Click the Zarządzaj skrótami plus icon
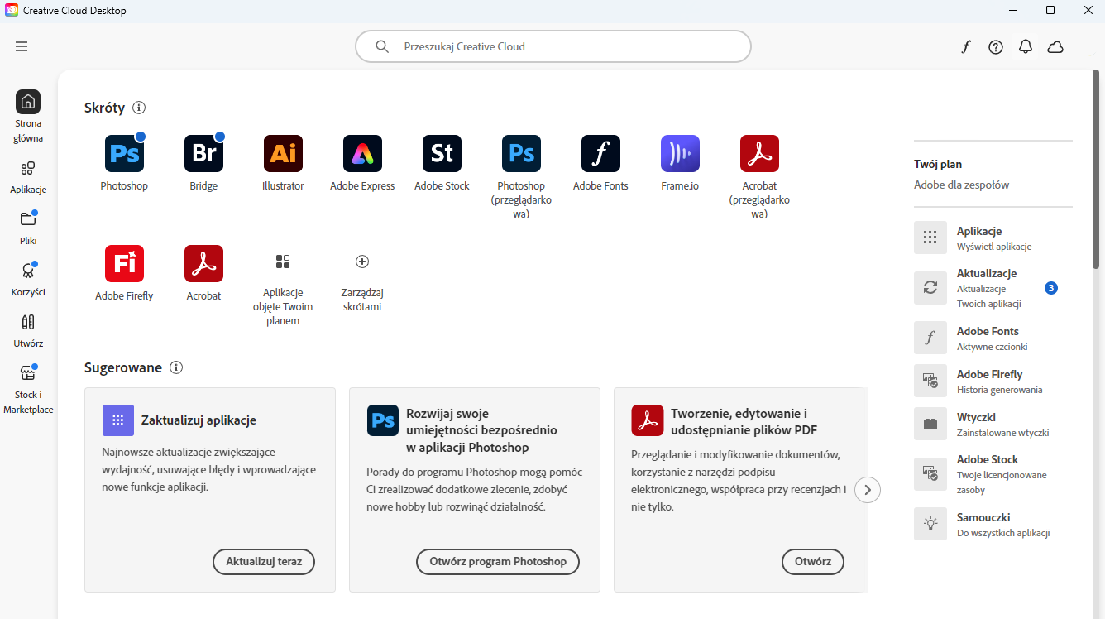1105x619 pixels. (x=362, y=262)
